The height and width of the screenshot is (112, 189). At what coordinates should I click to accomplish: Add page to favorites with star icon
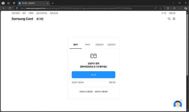(x=161, y=8)
